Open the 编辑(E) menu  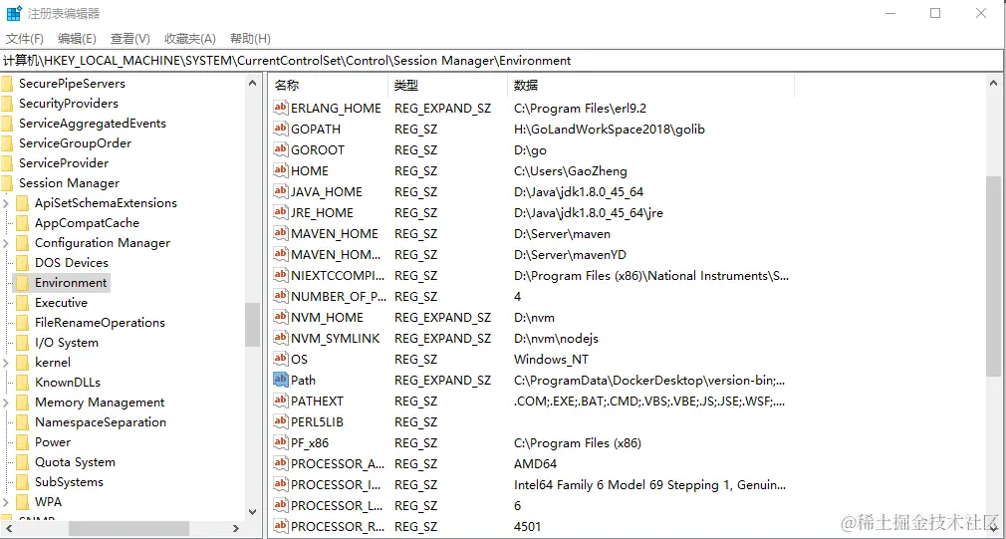point(77,39)
